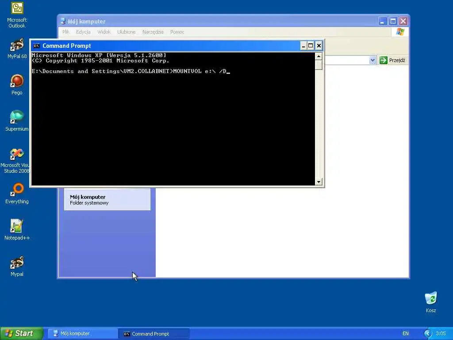Click the 'Mój komputer' details panel heading

[x=88, y=197]
